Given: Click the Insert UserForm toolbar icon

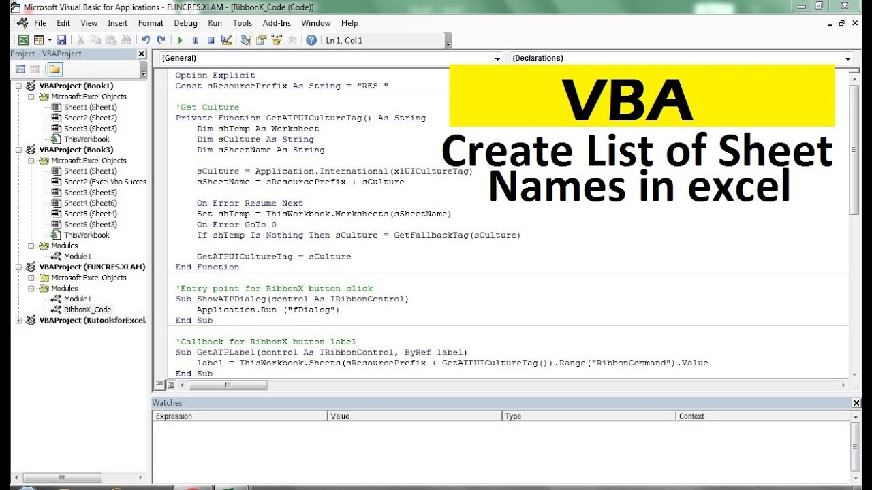Looking at the screenshot, I should (38, 40).
